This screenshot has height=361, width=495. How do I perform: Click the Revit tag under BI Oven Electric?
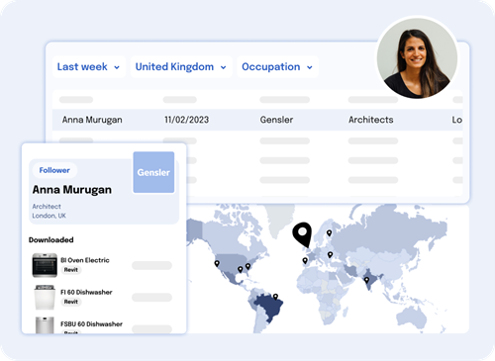(71, 270)
